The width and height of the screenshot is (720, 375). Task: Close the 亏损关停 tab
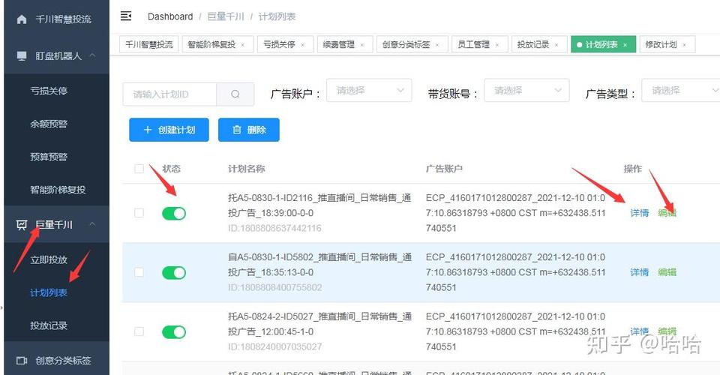coord(302,45)
